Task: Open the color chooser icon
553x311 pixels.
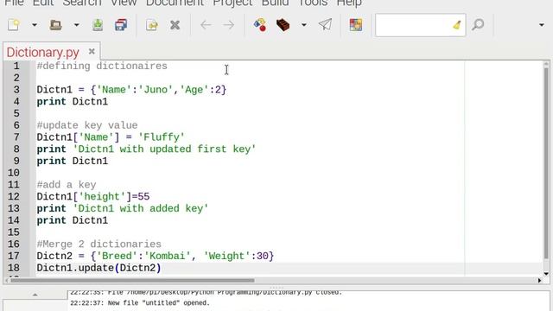Action: point(355,25)
